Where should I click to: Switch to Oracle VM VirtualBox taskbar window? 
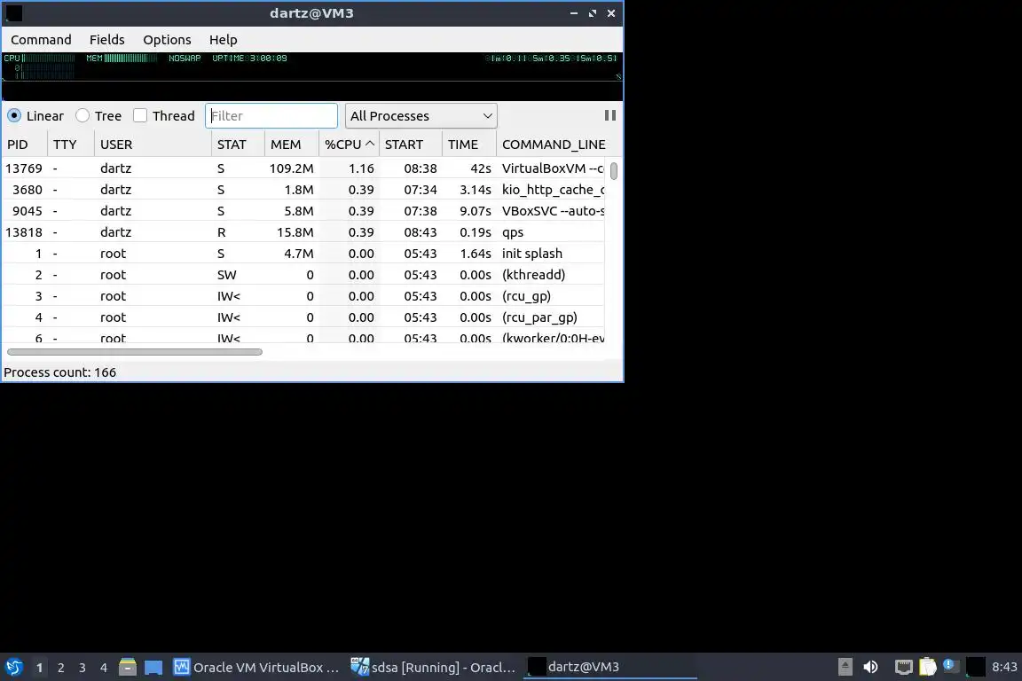[x=256, y=667]
